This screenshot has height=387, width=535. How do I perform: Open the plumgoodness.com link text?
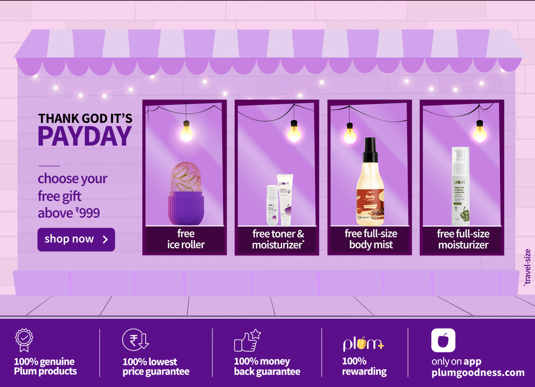click(x=478, y=372)
